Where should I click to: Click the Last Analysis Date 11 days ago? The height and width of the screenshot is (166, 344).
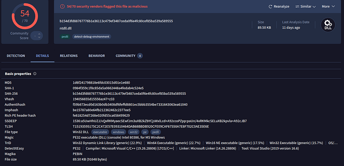[291, 27]
